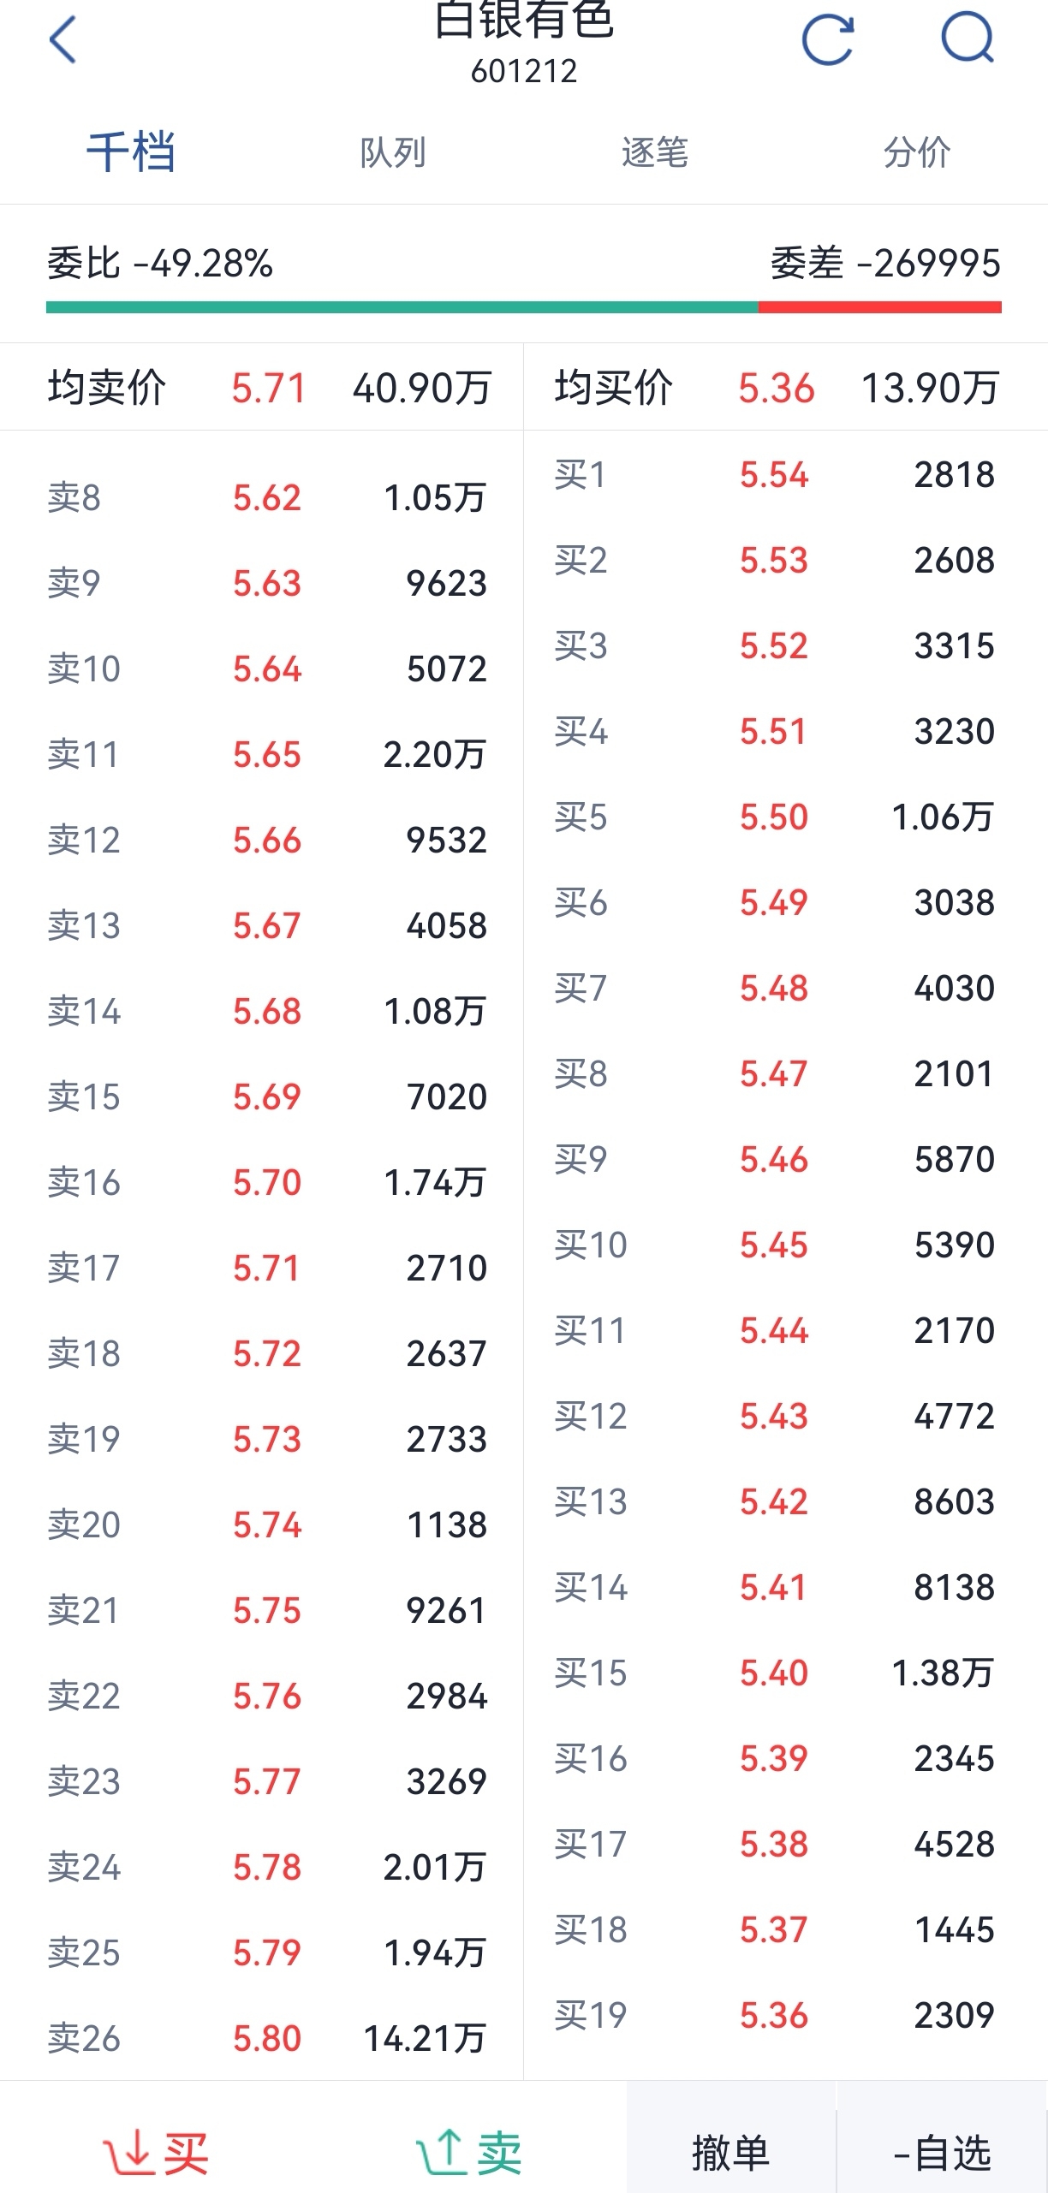Click the 撤单 cancel order button
The width and height of the screenshot is (1048, 2193).
click(x=730, y=2152)
